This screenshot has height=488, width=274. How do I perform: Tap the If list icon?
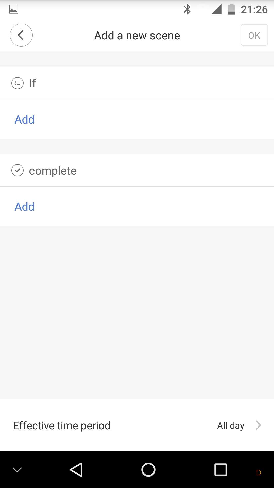click(x=18, y=83)
